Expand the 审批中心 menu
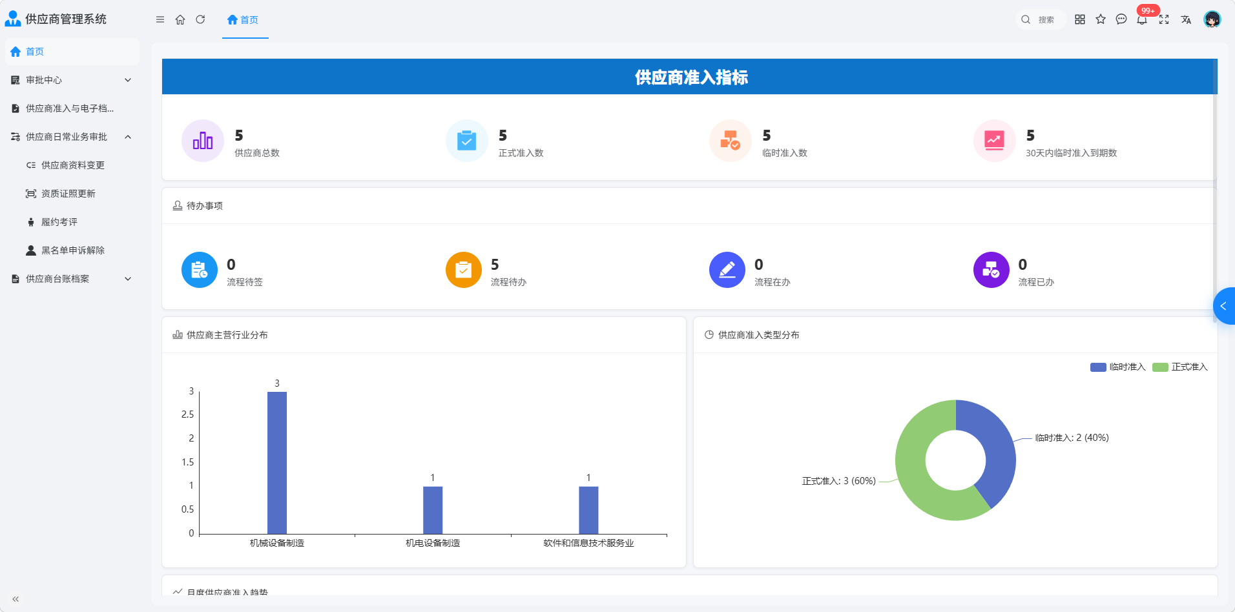Screen dimensions: 1235x612 pyautogui.click(x=72, y=80)
